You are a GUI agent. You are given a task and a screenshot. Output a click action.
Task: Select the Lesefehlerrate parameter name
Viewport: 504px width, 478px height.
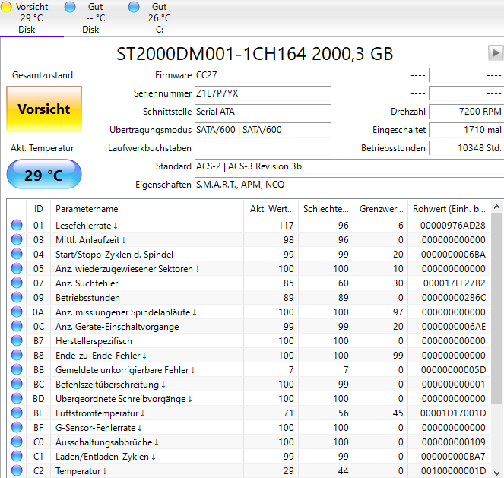point(87,226)
